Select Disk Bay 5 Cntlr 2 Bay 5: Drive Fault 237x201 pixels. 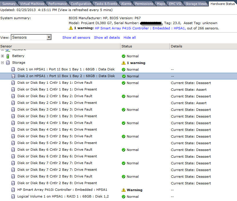[118, 136]
